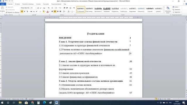Toggle superscript formatting
Screen dimensions: 187x105
37,11
